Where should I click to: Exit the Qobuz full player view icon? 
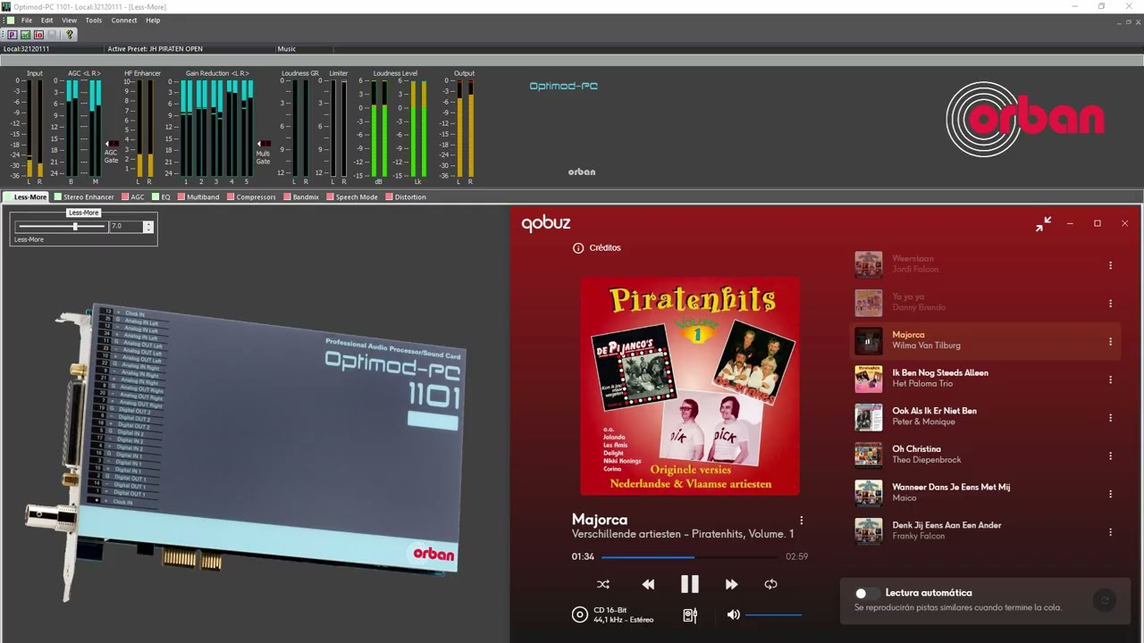pyautogui.click(x=1043, y=224)
